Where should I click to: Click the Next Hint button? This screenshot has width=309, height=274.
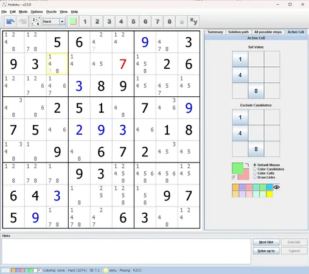(x=266, y=242)
